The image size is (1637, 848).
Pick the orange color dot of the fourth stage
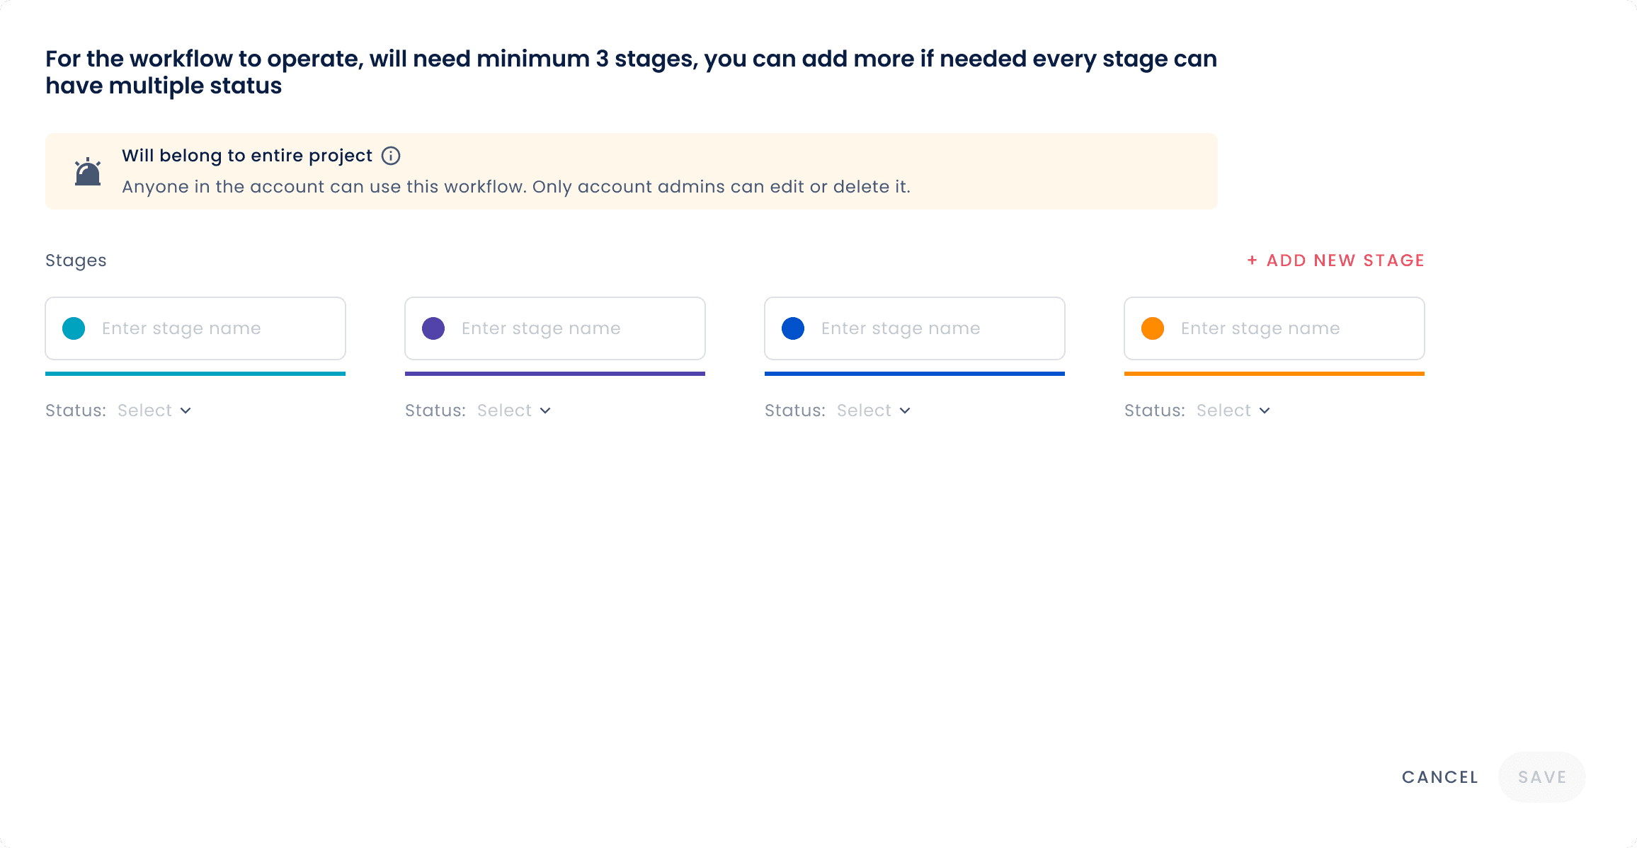coord(1153,328)
